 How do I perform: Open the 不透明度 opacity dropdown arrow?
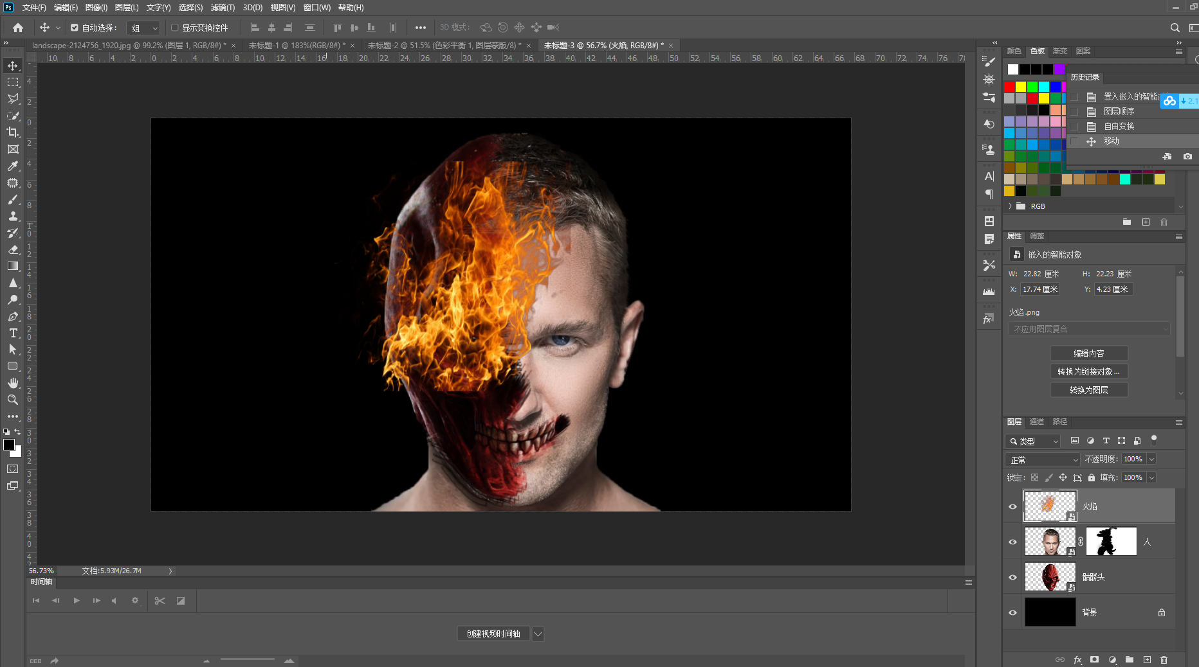pos(1151,459)
